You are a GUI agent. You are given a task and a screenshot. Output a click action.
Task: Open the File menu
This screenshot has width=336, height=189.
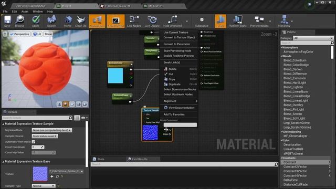coord(5,12)
